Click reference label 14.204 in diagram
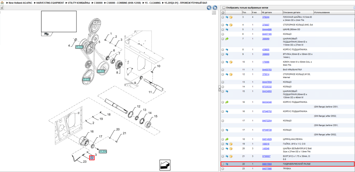 [103, 151]
